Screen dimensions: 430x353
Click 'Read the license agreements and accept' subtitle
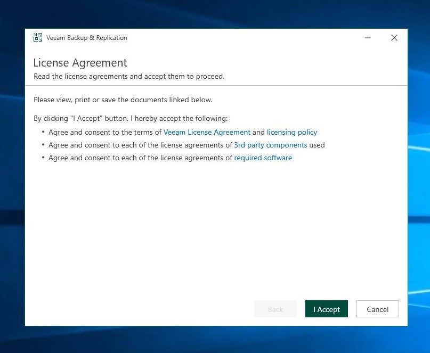point(129,76)
